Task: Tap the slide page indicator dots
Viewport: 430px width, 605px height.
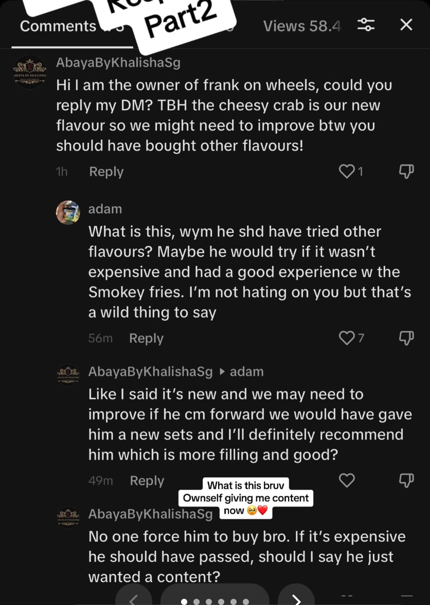Action: 215,600
